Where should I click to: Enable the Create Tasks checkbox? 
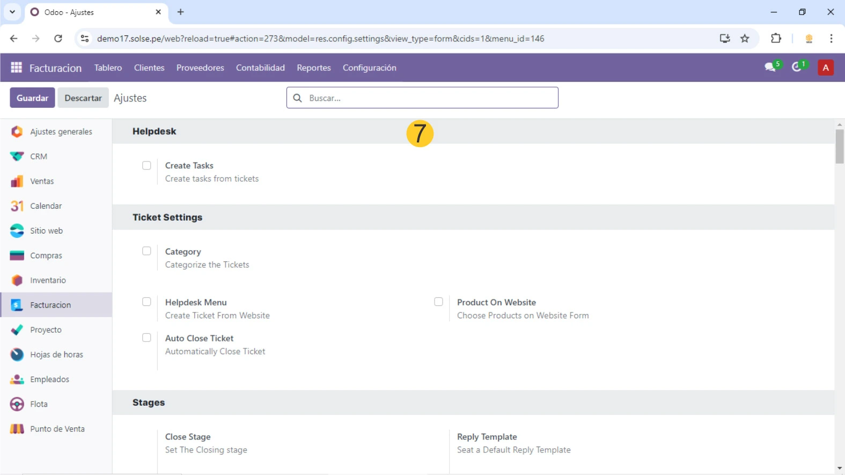(146, 165)
